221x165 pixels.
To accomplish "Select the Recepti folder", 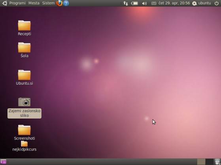I will 25,28.
